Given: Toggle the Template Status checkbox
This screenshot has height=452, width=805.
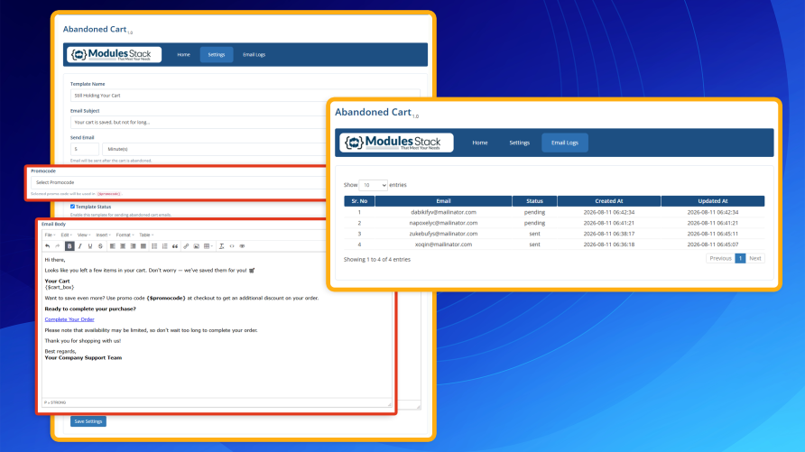Looking at the screenshot, I should pos(72,207).
